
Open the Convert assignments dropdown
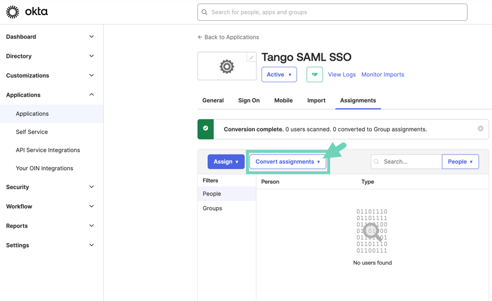[288, 161]
